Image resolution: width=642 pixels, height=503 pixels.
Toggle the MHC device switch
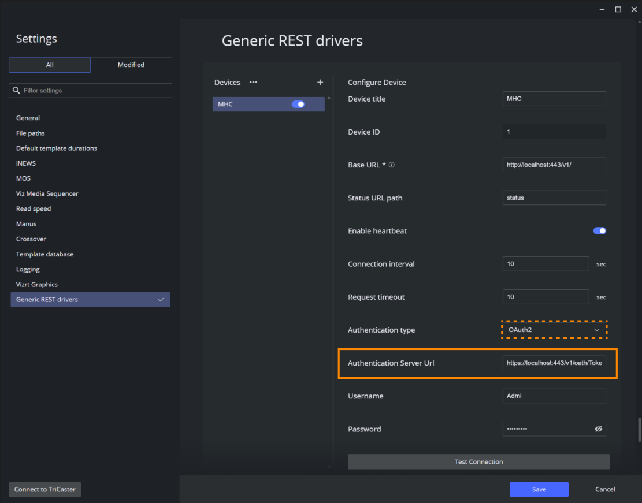tap(298, 105)
